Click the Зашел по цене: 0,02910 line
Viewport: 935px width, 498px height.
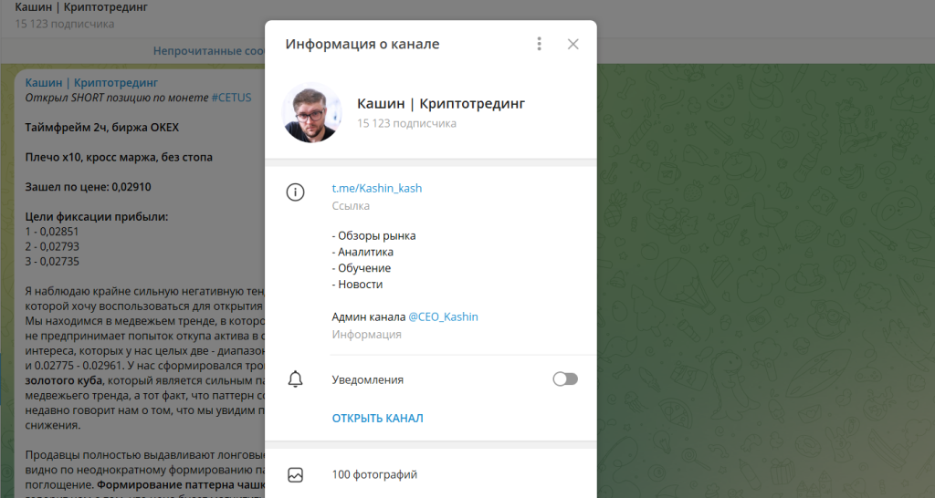(x=89, y=187)
